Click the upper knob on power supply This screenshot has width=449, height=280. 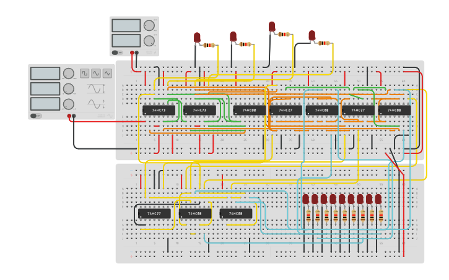149,25
